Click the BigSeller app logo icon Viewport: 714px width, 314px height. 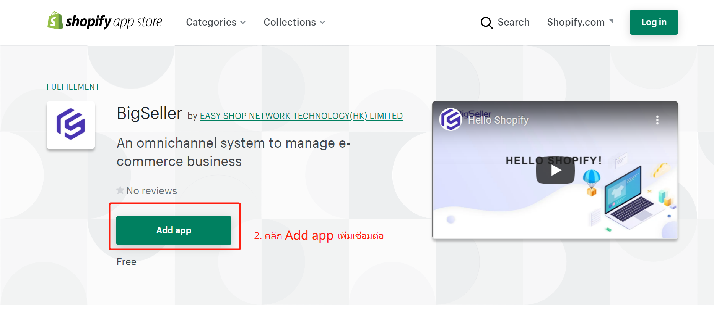pos(71,125)
